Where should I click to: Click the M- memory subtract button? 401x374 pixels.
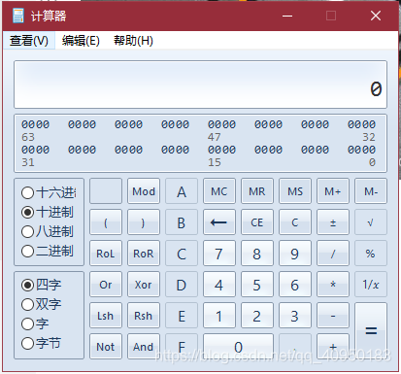tap(371, 191)
